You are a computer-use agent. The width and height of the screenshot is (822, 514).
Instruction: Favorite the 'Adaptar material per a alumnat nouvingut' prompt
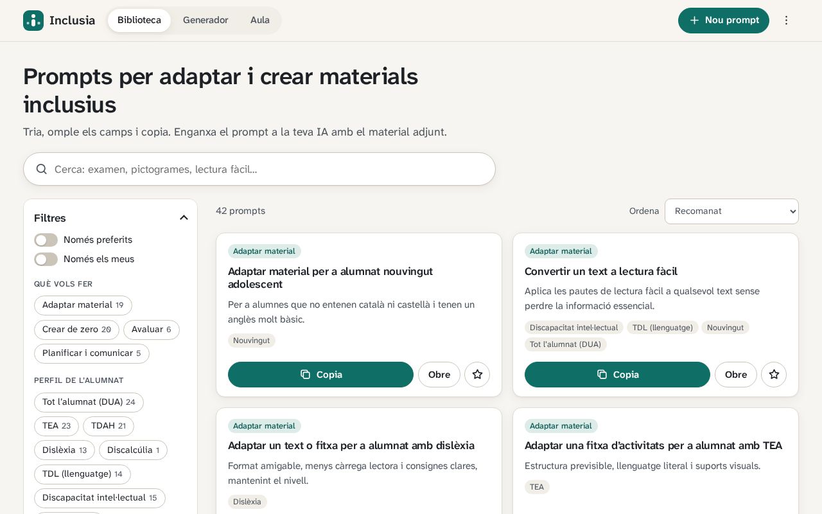[x=477, y=375]
